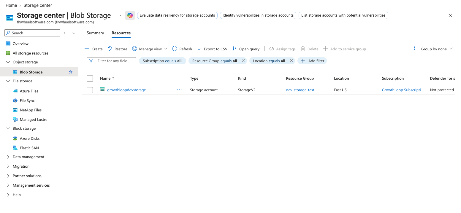The image size is (461, 213).
Task: Select all rows via header checkbox
Action: (90, 79)
